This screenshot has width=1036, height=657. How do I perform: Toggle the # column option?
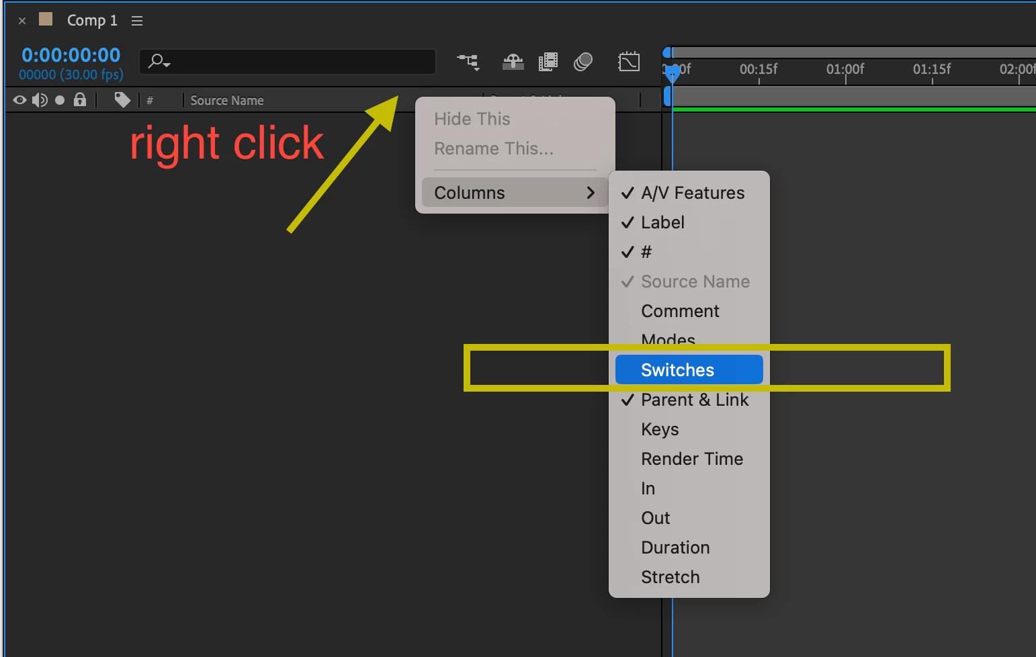pos(689,252)
